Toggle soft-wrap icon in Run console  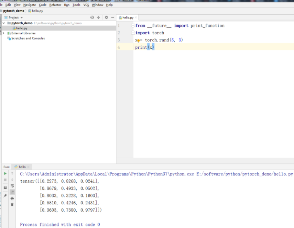point(12,186)
